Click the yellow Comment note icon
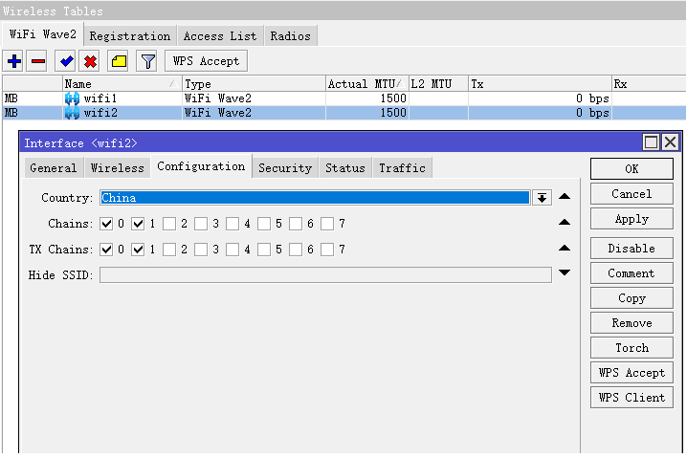 click(119, 61)
